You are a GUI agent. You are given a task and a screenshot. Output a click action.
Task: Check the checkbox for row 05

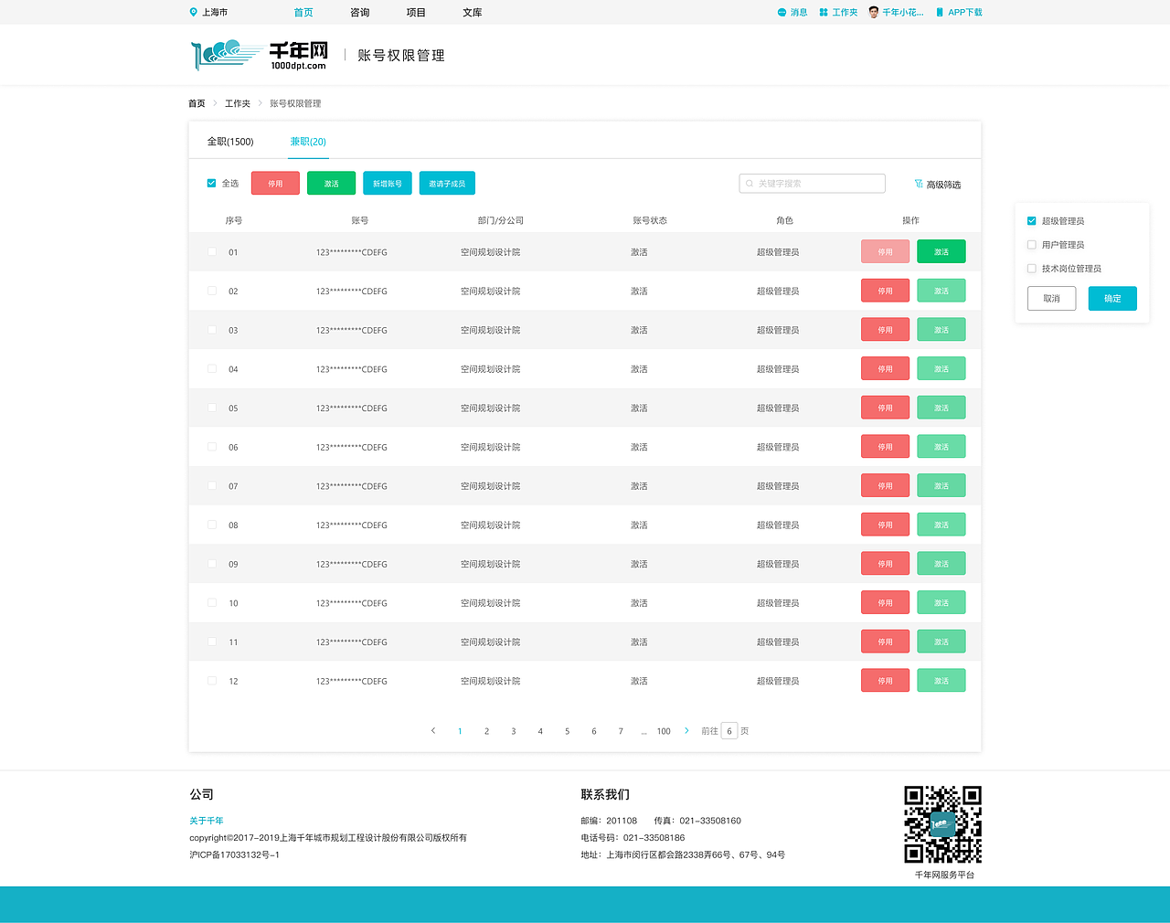[x=212, y=408]
